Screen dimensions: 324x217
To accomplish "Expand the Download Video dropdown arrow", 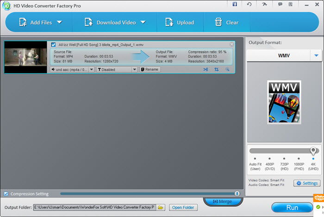I will [143, 22].
